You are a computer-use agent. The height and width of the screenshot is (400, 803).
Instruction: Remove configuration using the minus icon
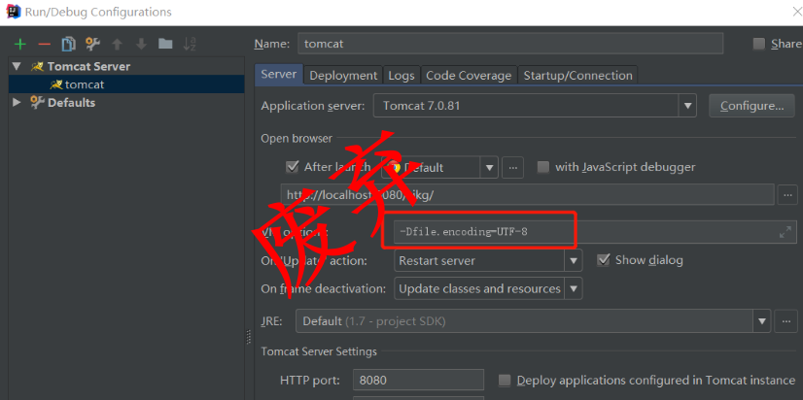click(44, 44)
